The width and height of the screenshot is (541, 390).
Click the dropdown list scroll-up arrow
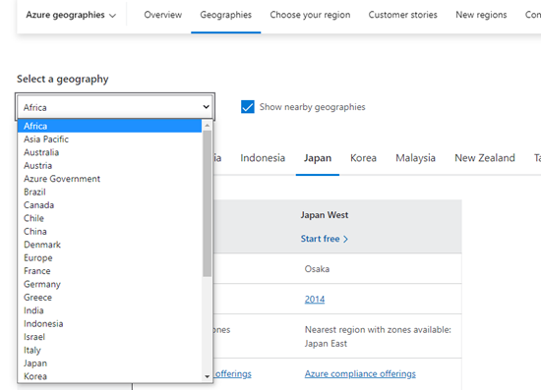207,126
